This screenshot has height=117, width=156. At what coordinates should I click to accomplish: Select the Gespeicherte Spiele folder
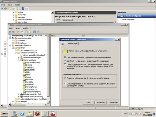[x=33, y=92]
